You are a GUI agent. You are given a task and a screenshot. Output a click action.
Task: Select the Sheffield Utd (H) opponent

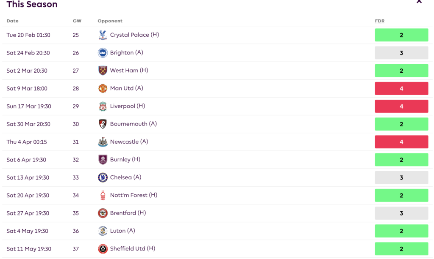132,249
